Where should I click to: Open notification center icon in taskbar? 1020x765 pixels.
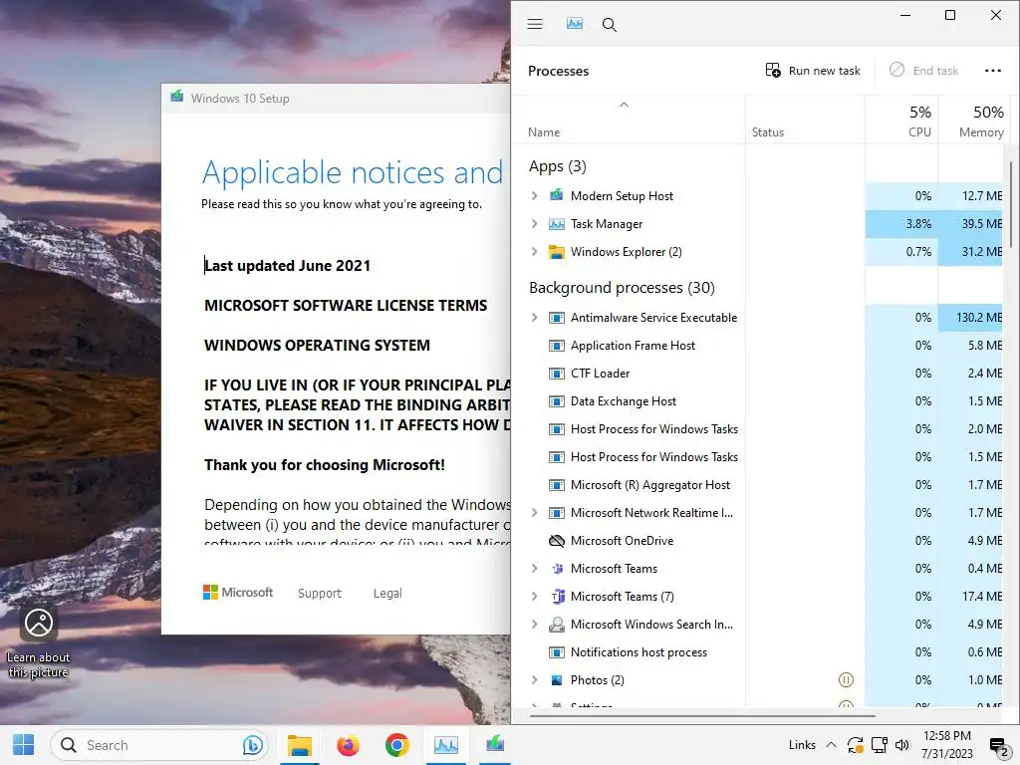pyautogui.click(x=998, y=746)
